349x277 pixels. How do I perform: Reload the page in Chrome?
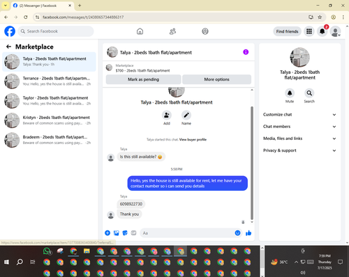(26, 17)
